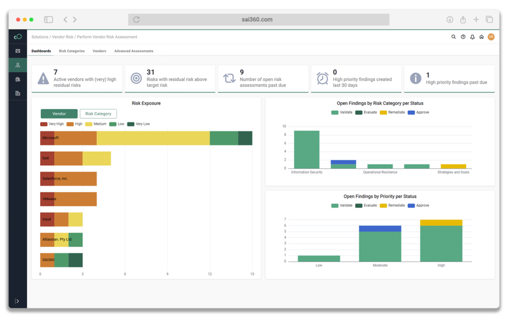Open the active vendors with high risks card
The width and height of the screenshot is (508, 326).
[77, 78]
